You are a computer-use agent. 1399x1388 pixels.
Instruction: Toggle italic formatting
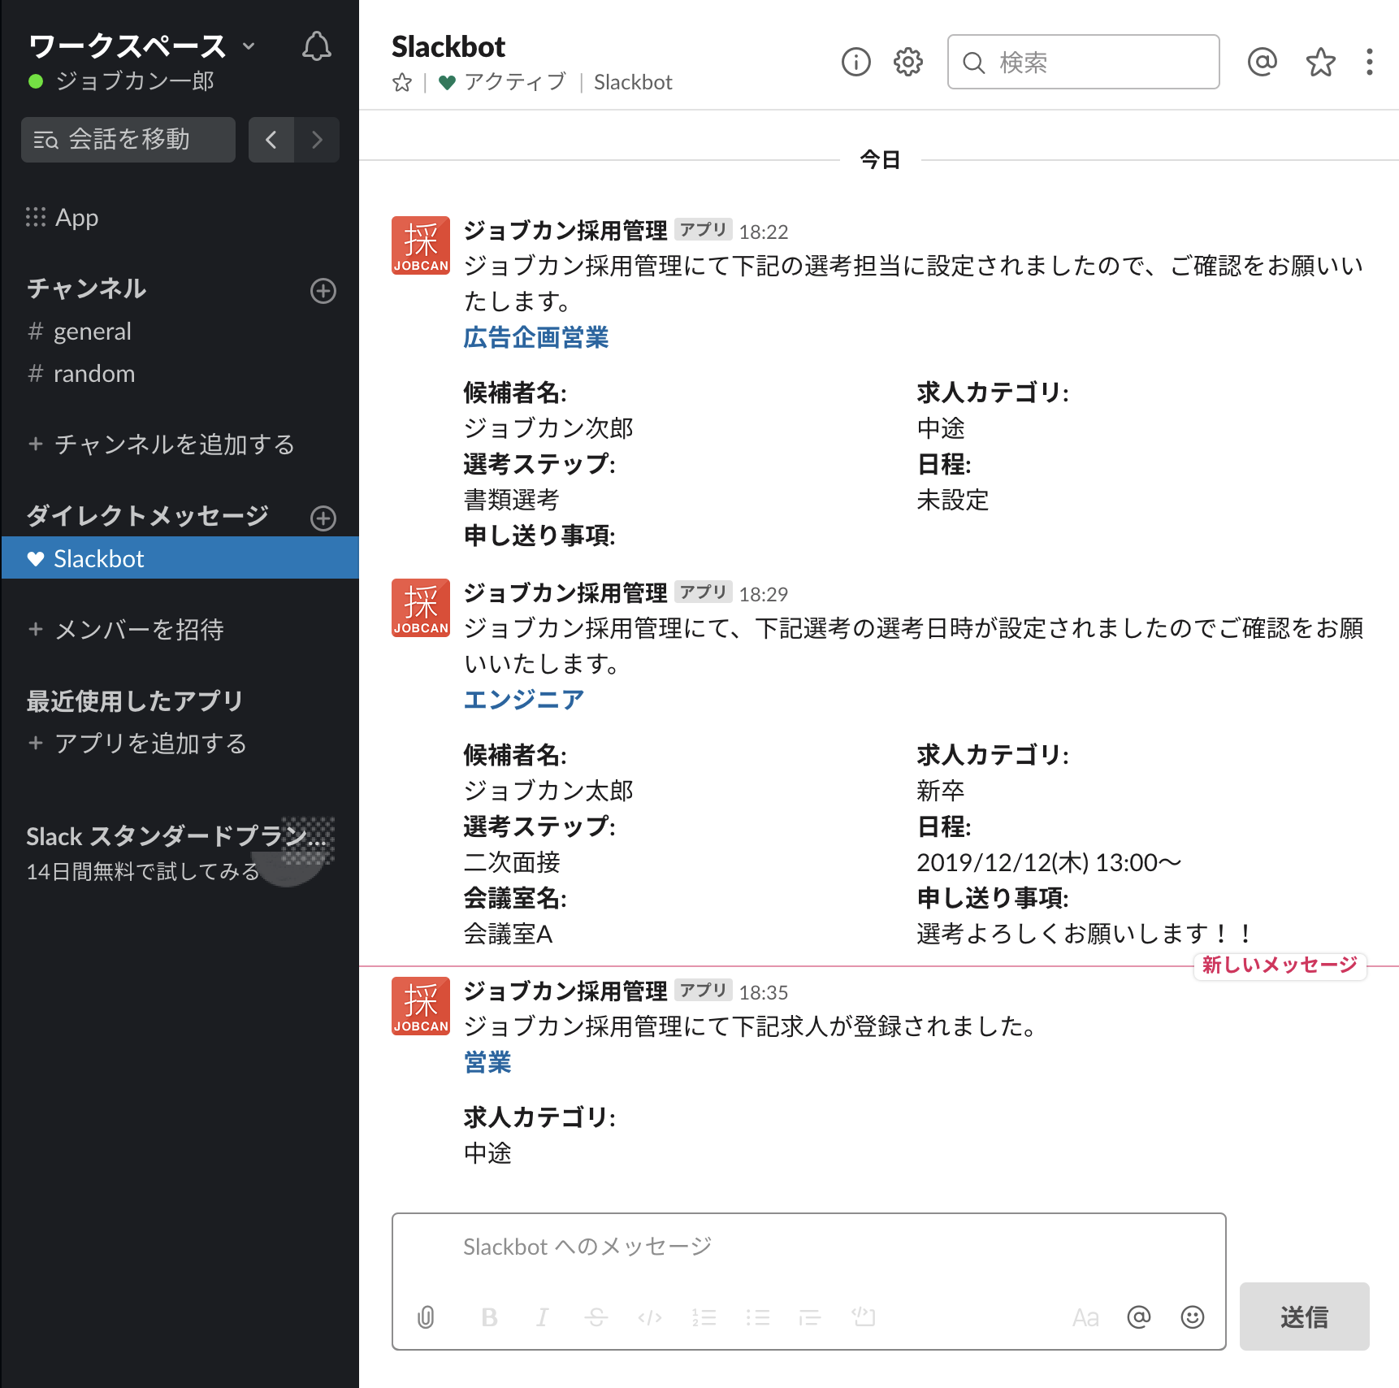[543, 1317]
